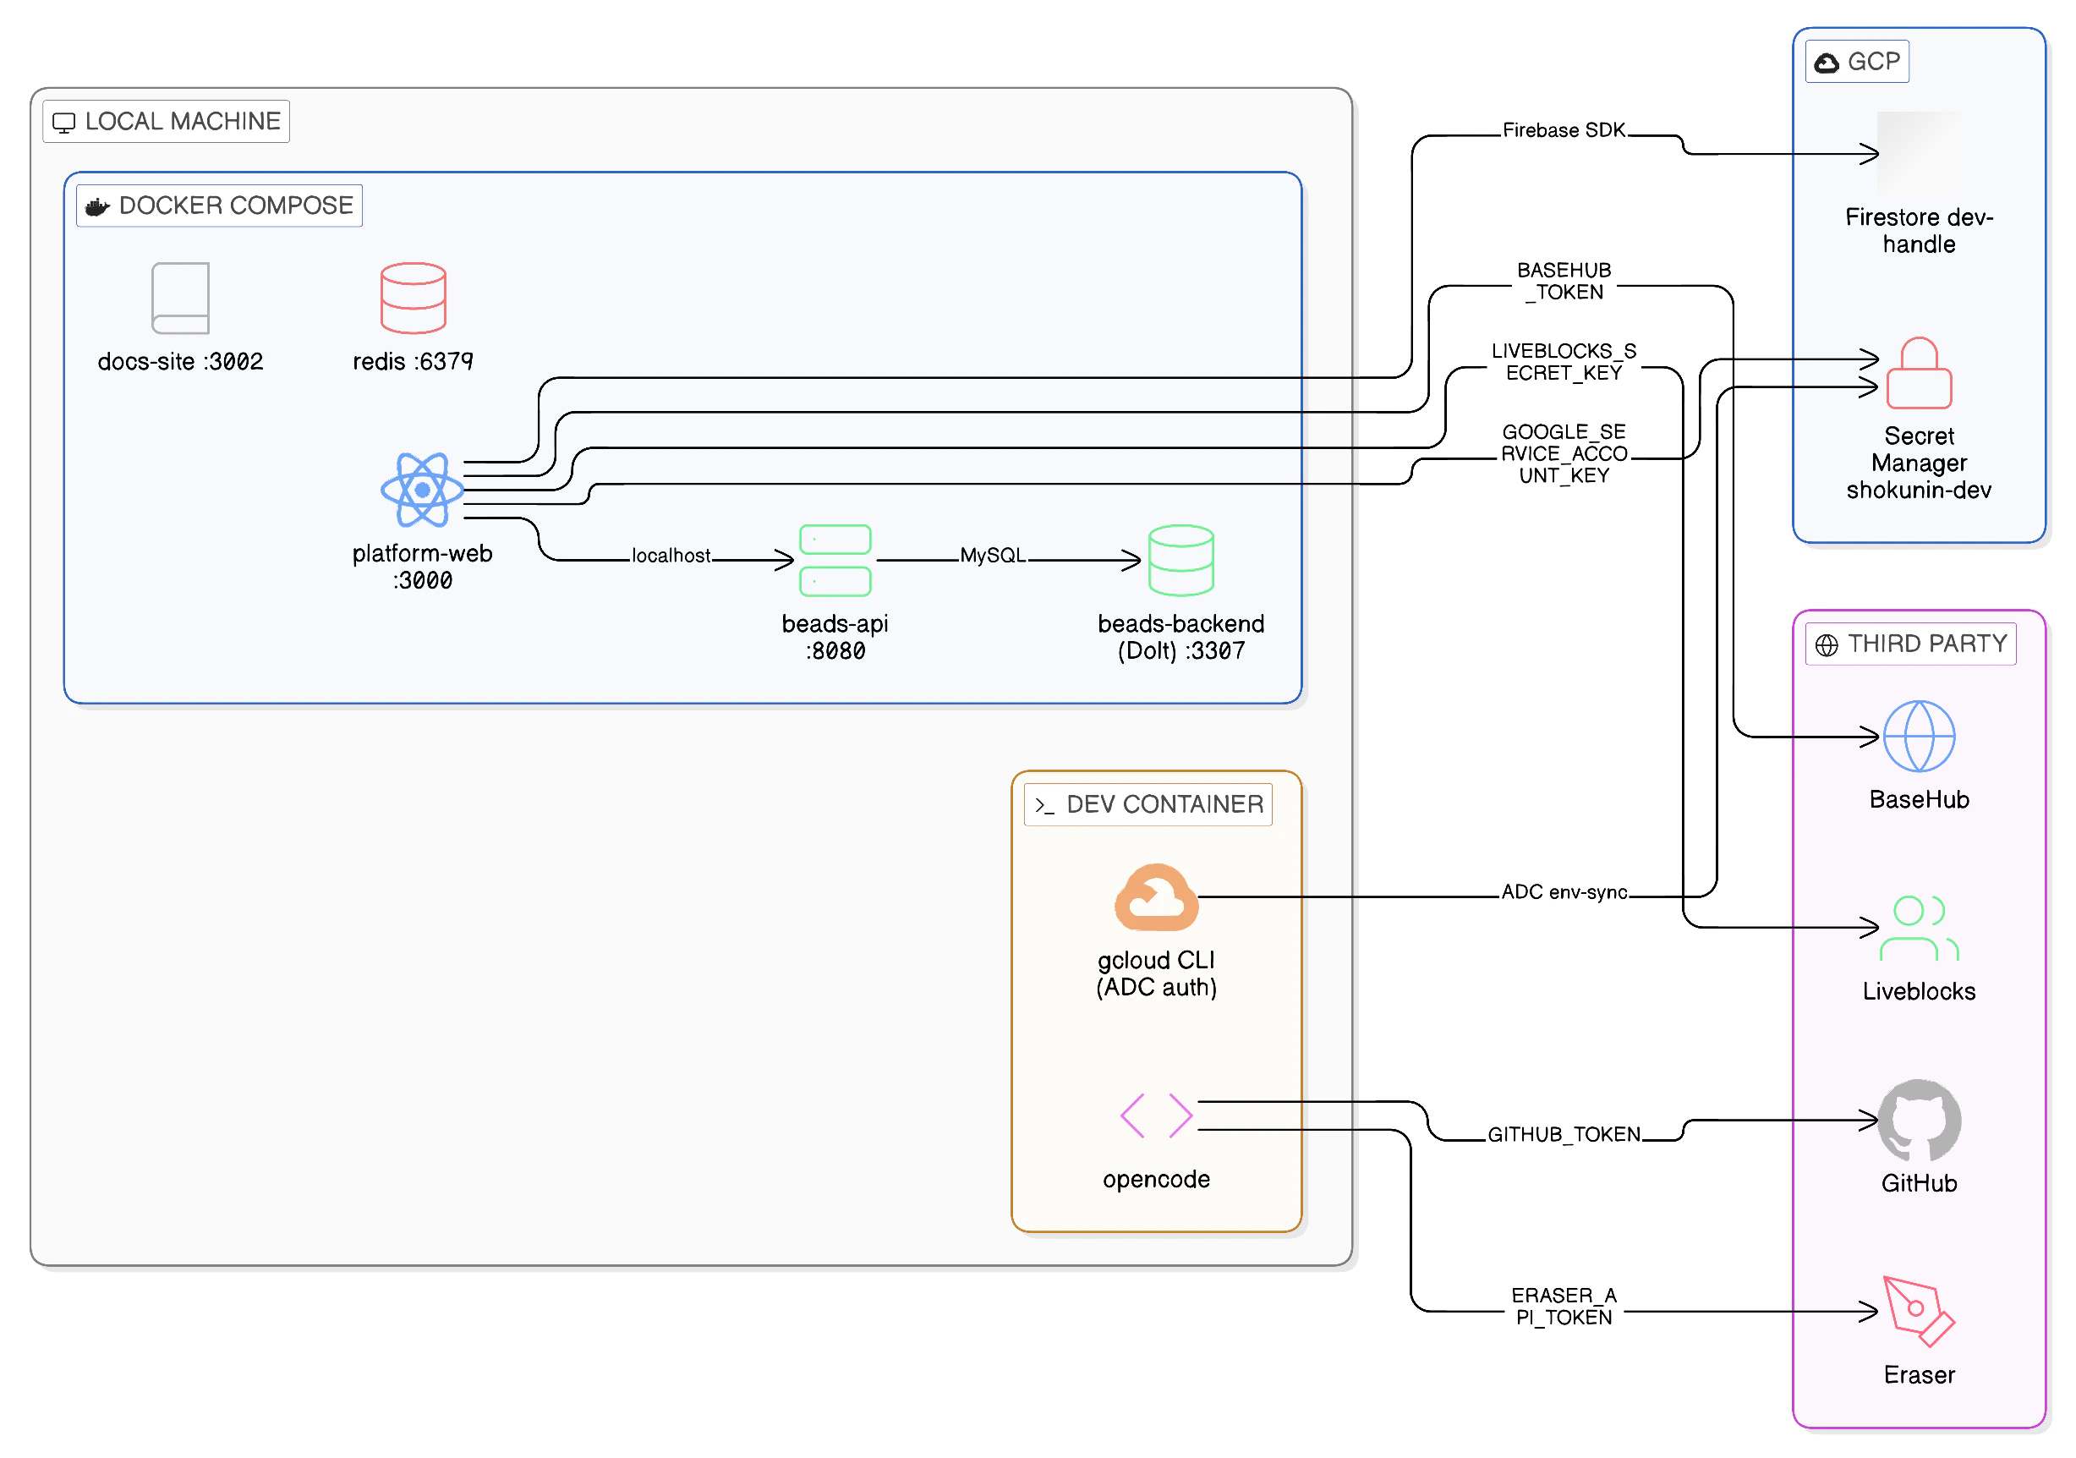Screen dimensions: 2076x1458
Task: Click the beads-backend (Dolt) :3307 caption
Action: 1180,638
